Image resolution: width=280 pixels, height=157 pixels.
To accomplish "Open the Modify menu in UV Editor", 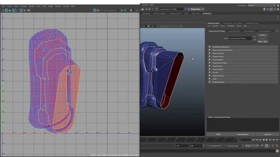I will pyautogui.click(x=31, y=6).
